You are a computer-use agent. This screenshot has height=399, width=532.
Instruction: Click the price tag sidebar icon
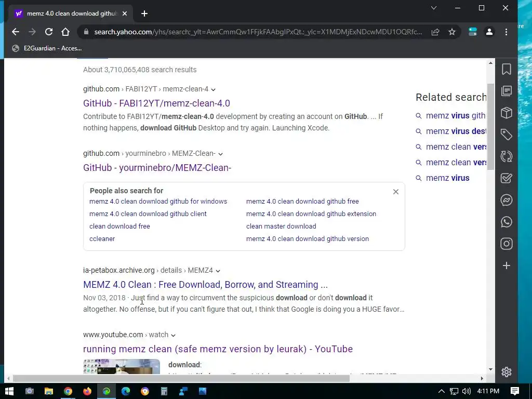[x=507, y=135]
